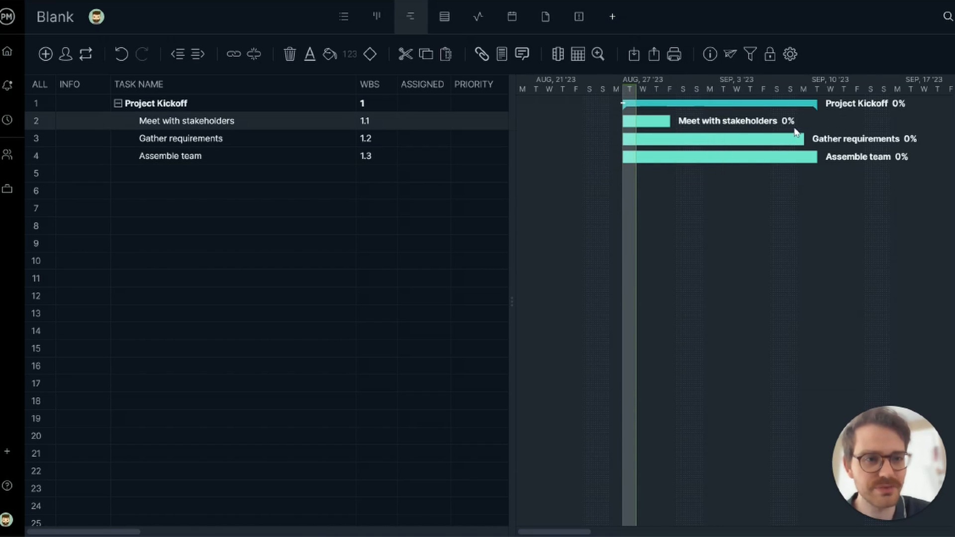Switch to the board view tab
The width and height of the screenshot is (955, 537).
tap(377, 16)
